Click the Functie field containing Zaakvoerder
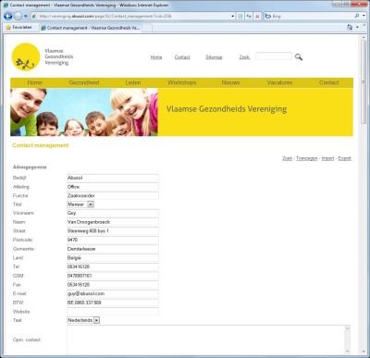Screen dimensions: 370x358 click(113, 196)
